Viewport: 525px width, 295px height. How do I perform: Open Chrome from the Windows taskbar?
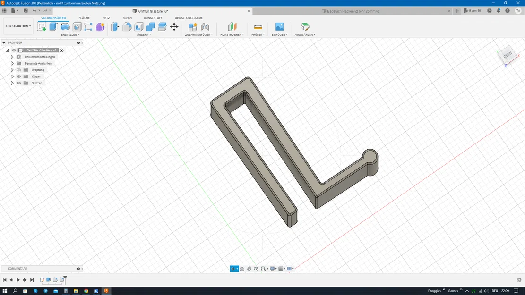pyautogui.click(x=86, y=291)
